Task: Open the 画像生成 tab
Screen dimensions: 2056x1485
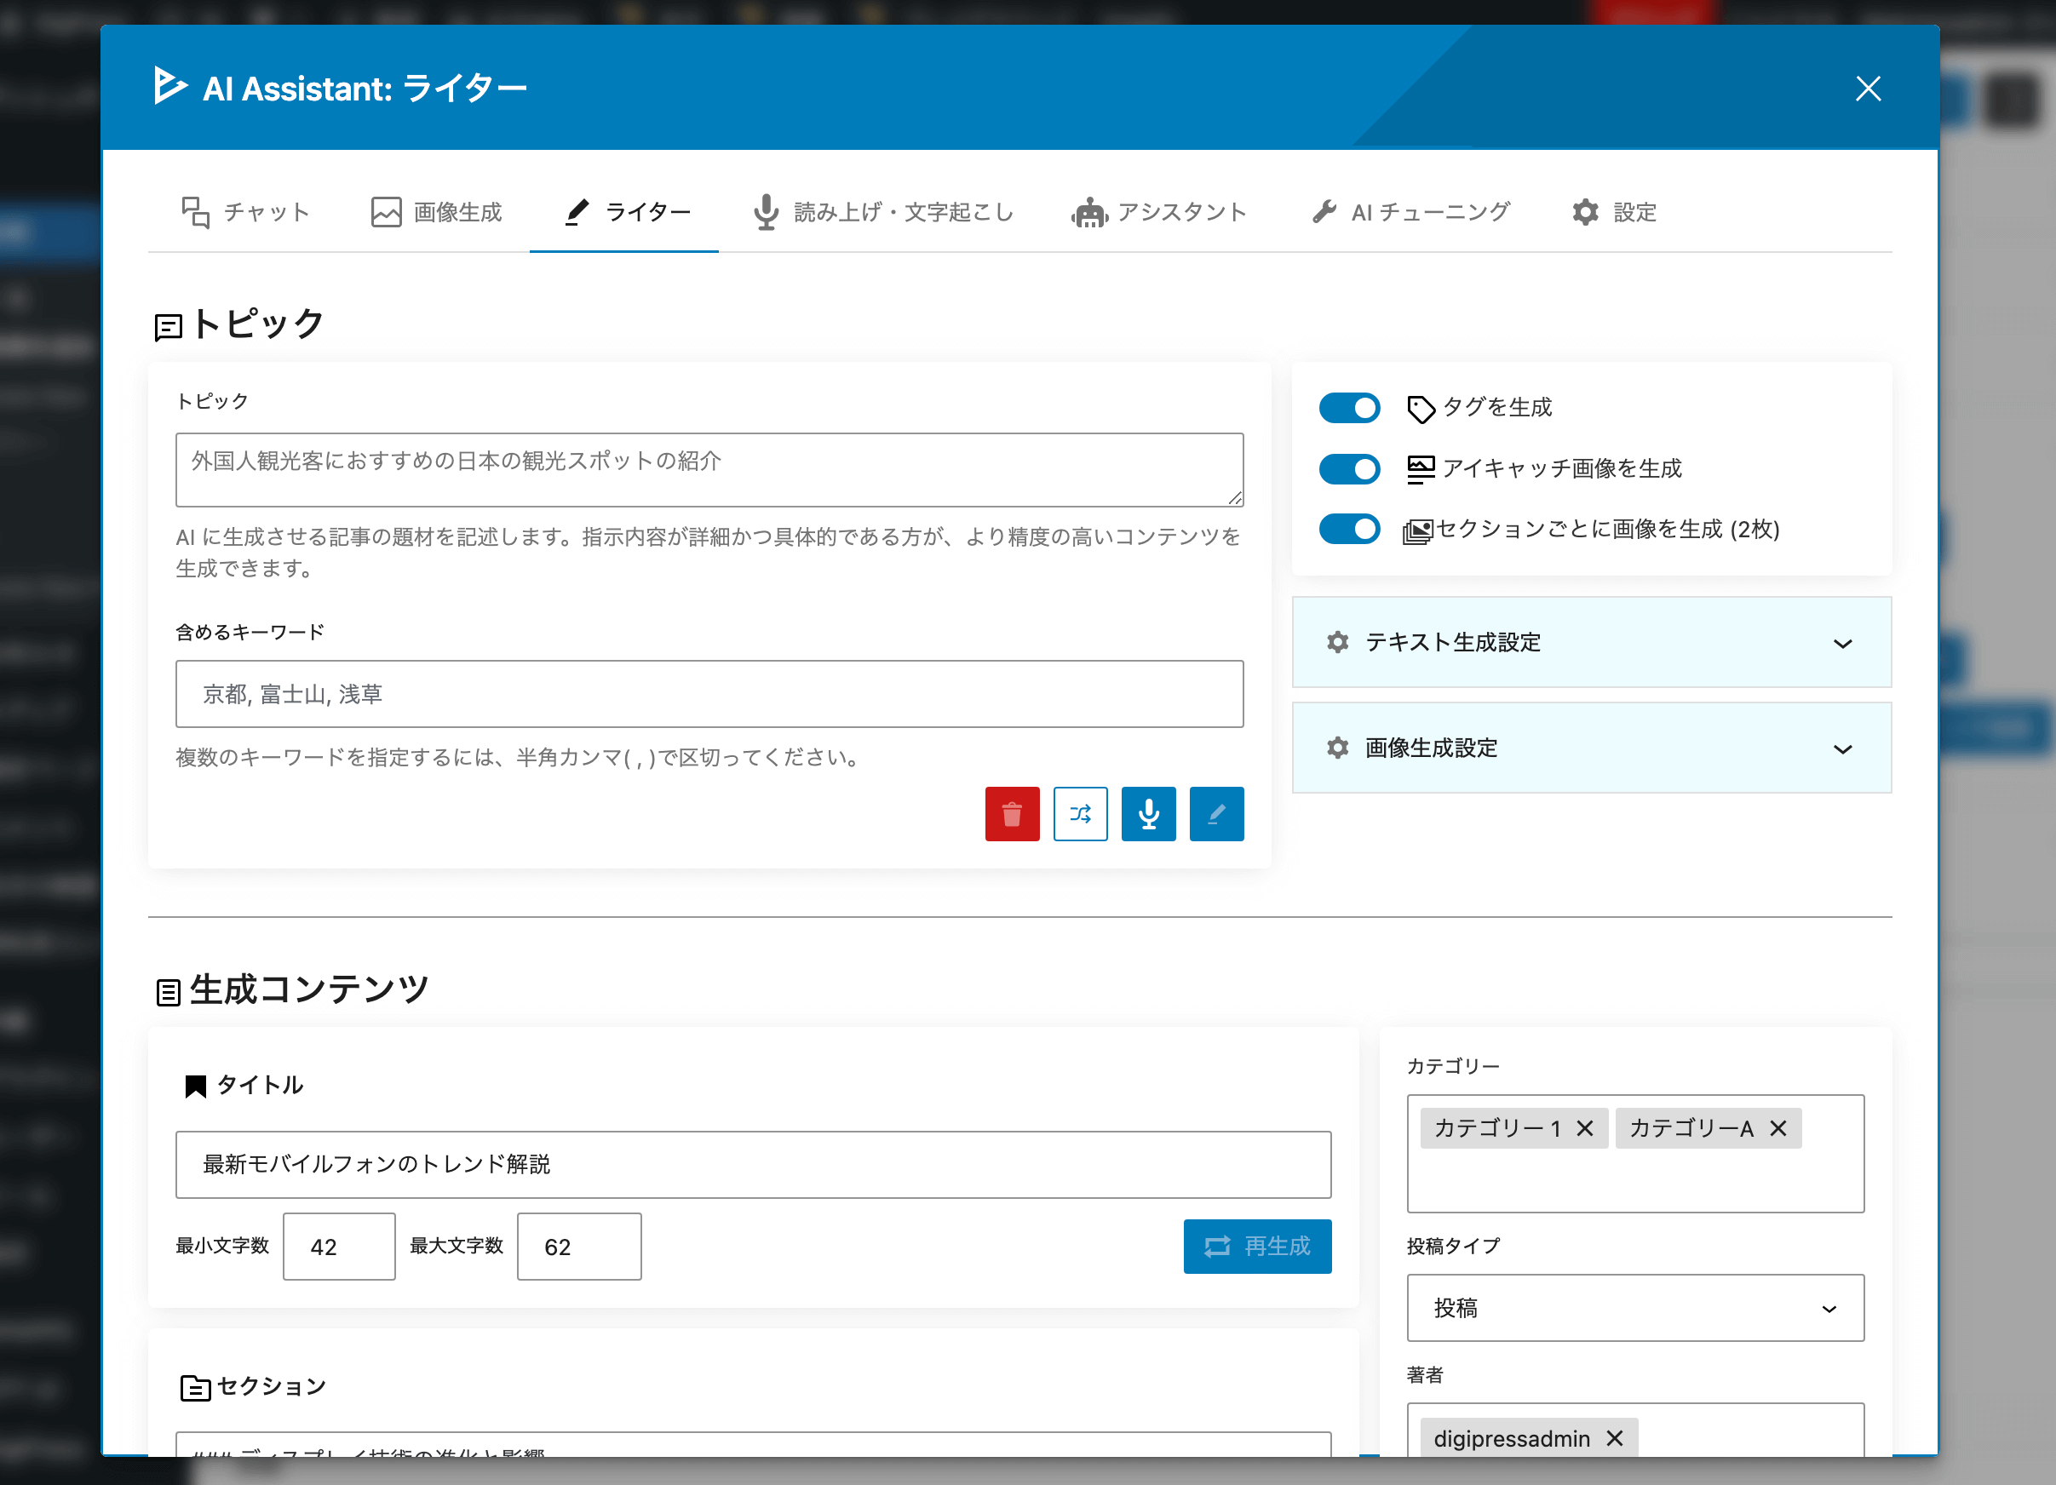Action: click(x=436, y=212)
